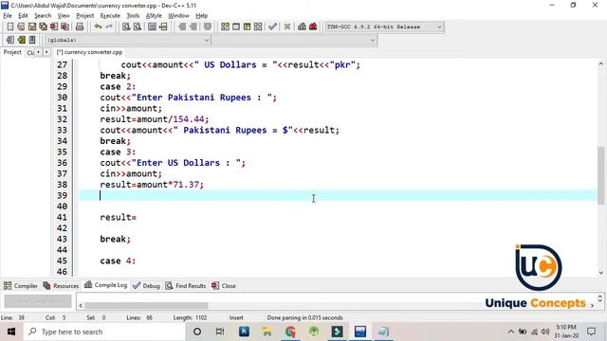Image resolution: width=607 pixels, height=341 pixels.
Task: Click the Print toolbar icon
Action: pos(80,27)
